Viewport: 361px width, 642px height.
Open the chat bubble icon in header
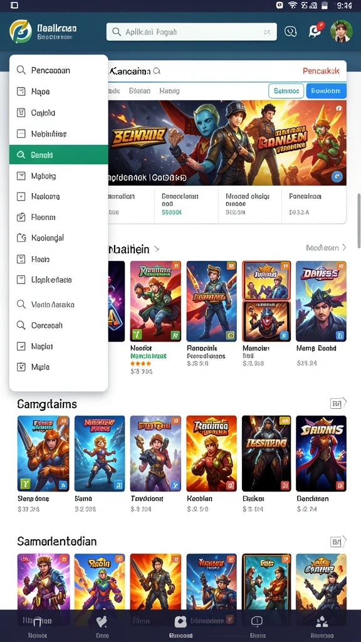tap(290, 31)
